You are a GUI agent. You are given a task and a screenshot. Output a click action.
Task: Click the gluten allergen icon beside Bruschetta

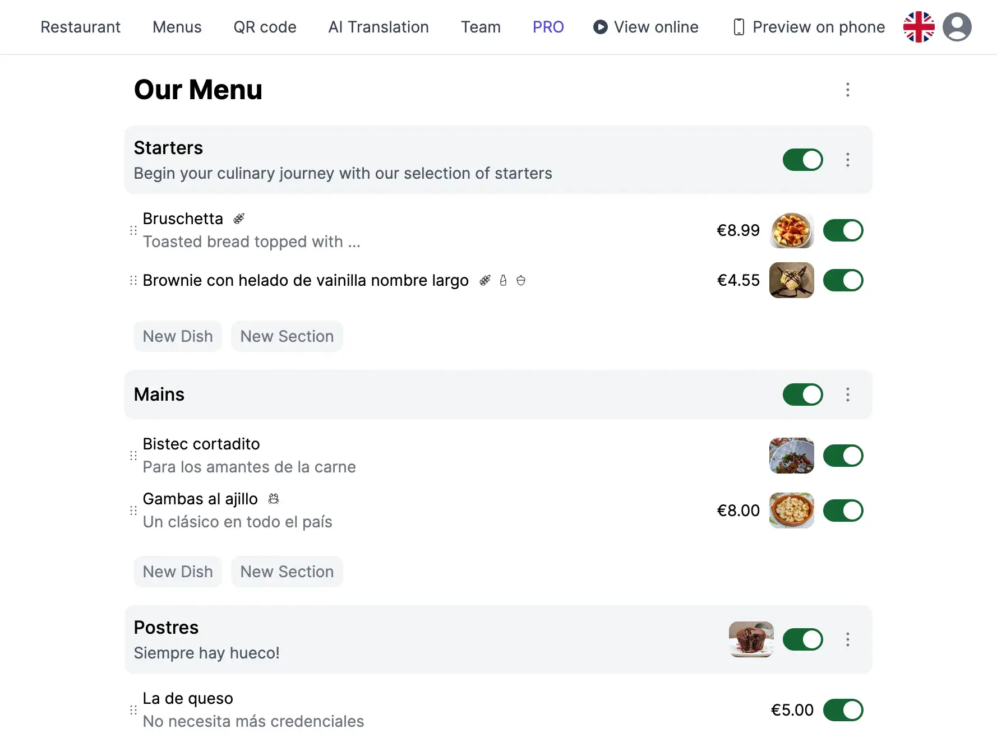(239, 219)
